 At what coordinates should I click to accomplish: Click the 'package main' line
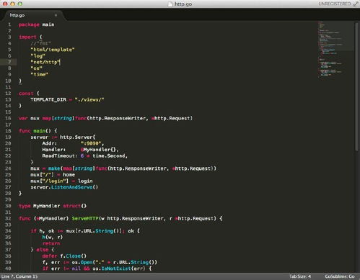(x=36, y=24)
